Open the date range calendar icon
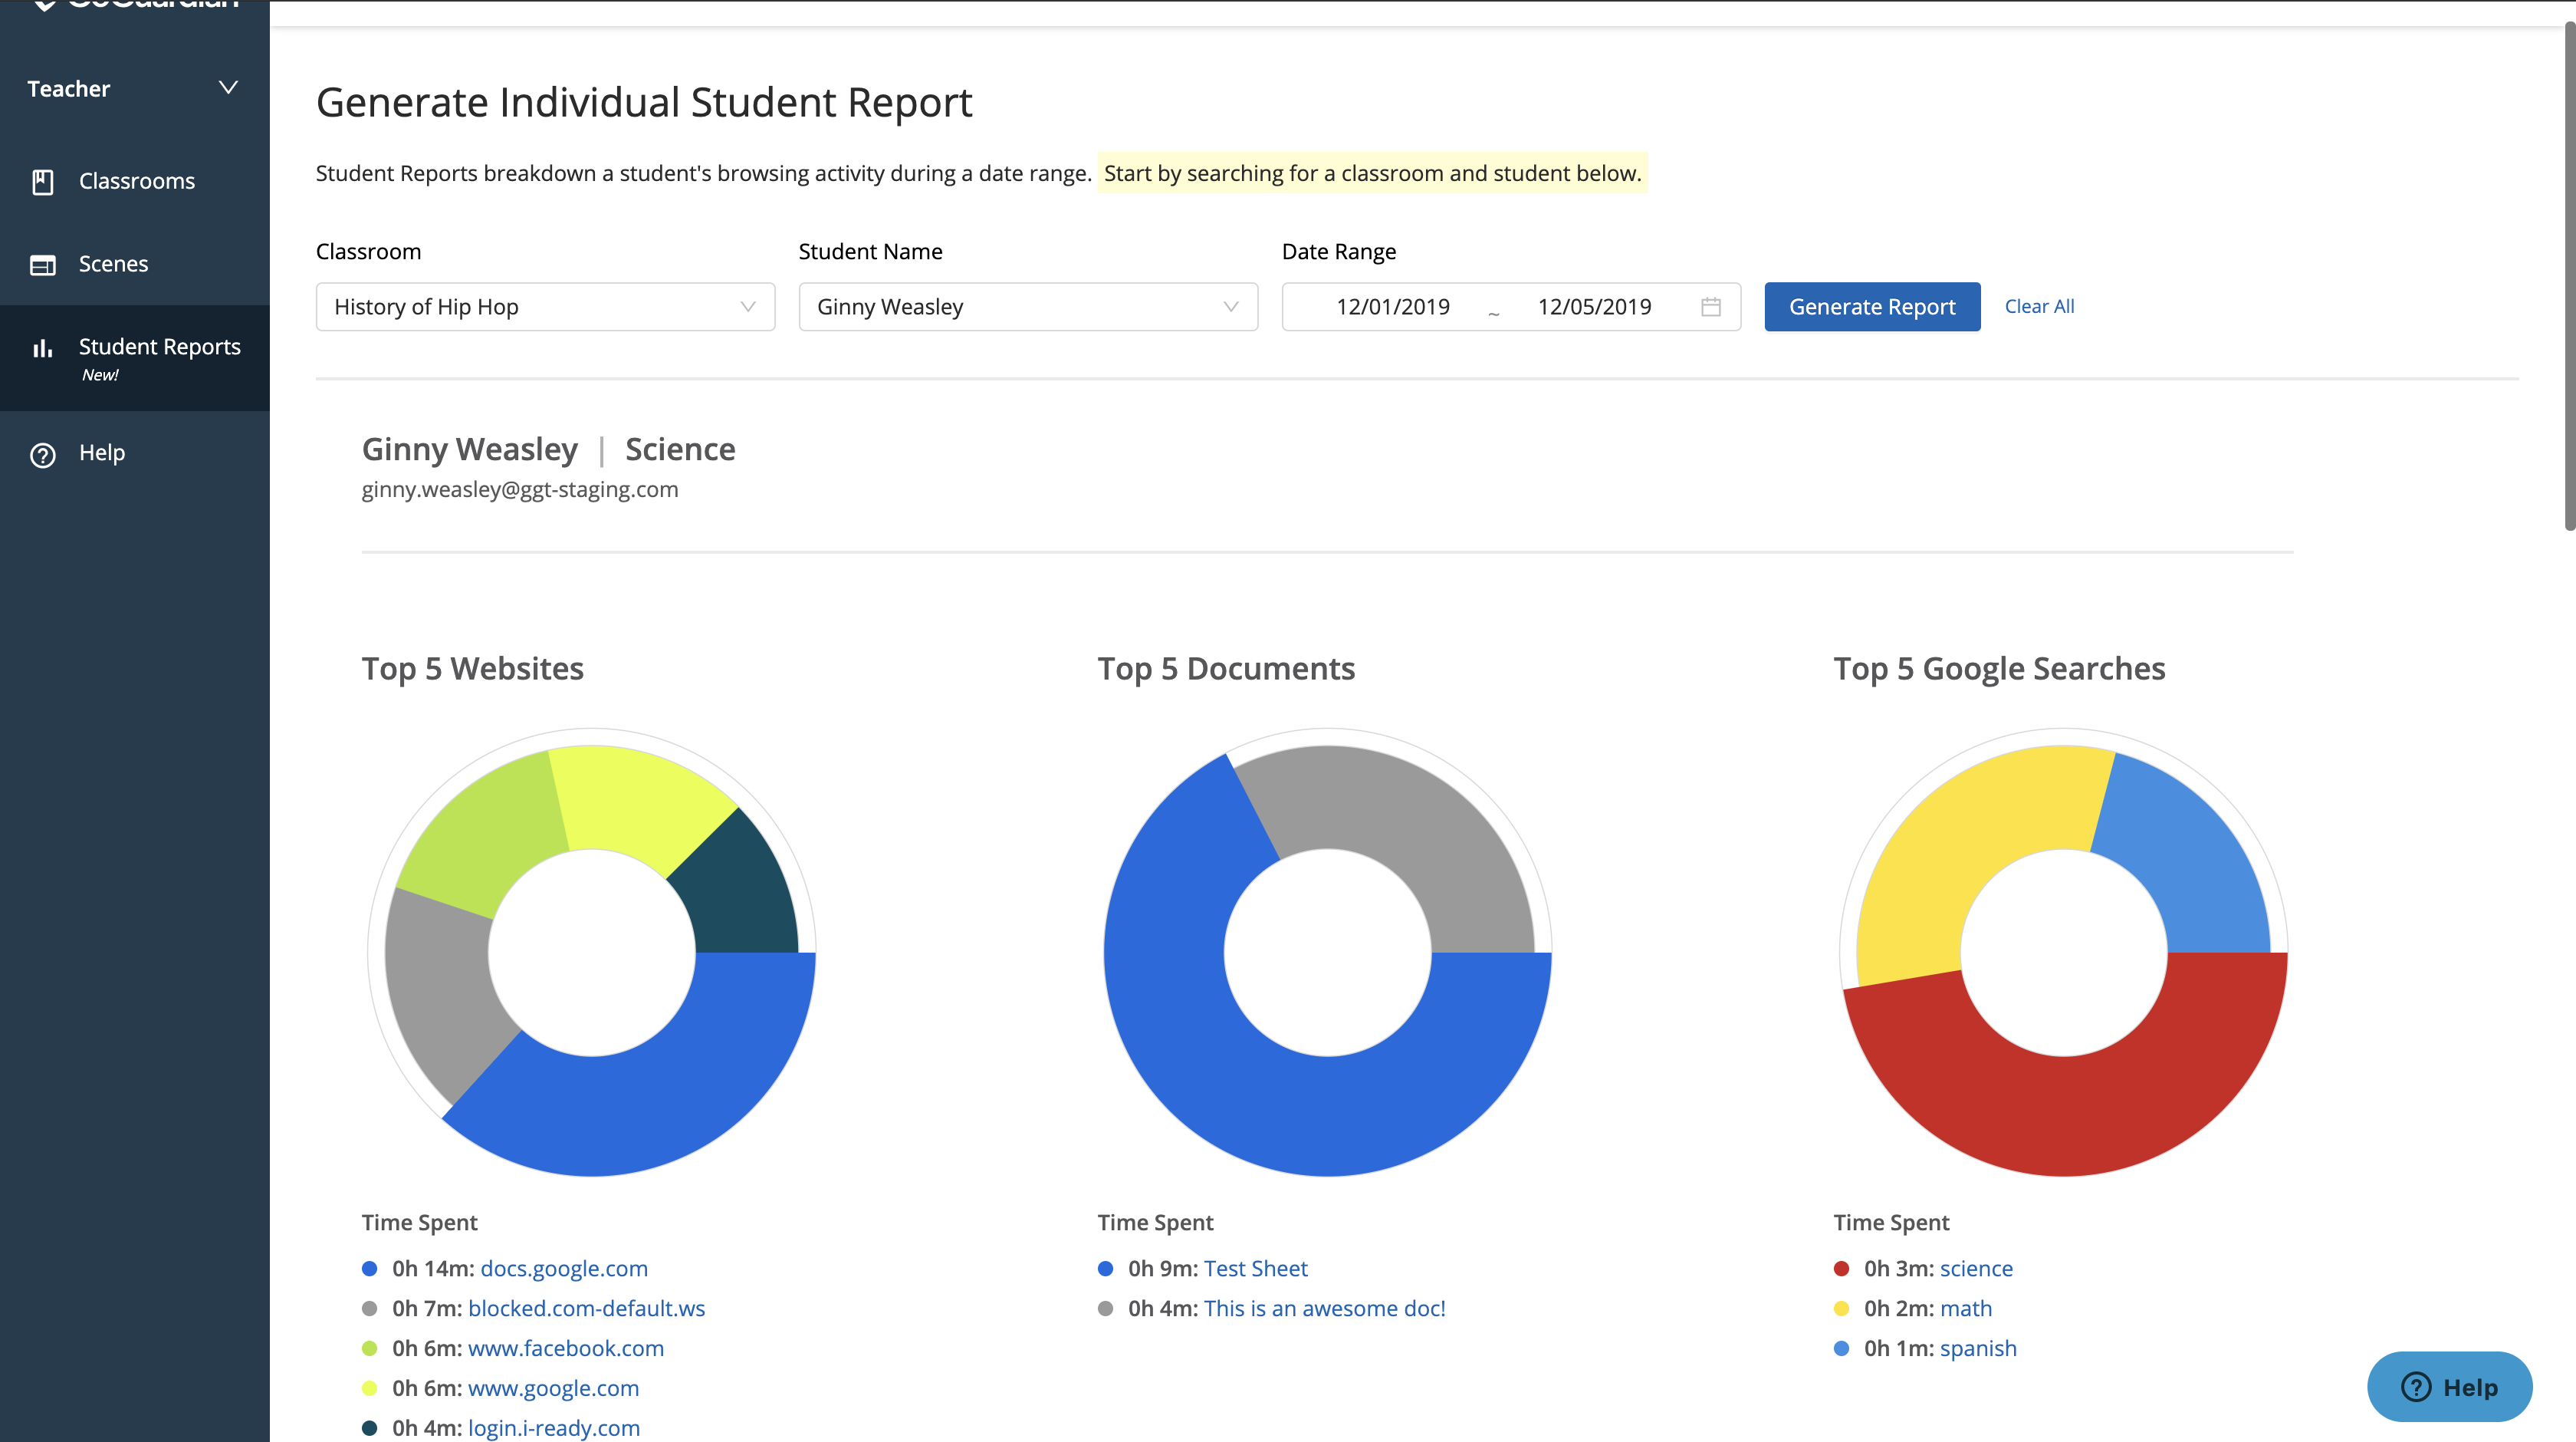The height and width of the screenshot is (1442, 2576). pos(1710,308)
